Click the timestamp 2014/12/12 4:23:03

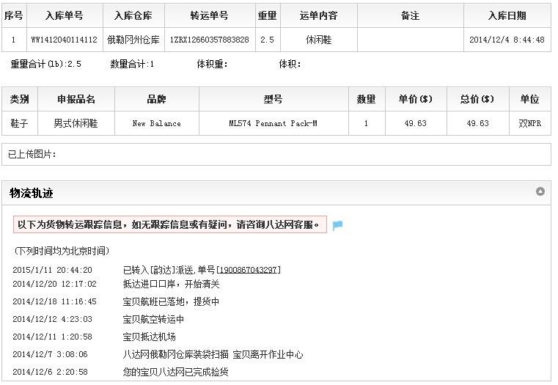pos(52,319)
